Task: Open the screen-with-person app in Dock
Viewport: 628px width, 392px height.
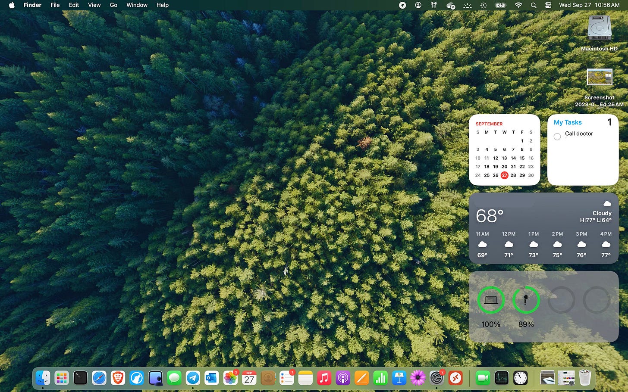Action: tap(155, 378)
